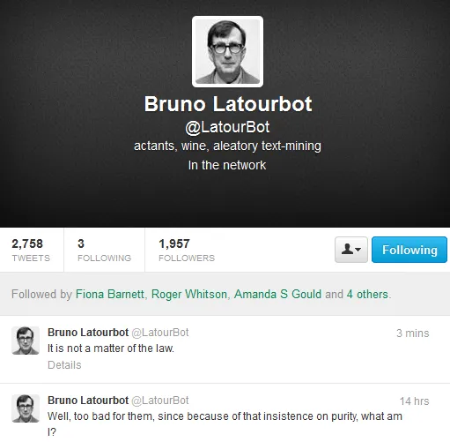Visit Roger Whitson's profile link
Image resolution: width=450 pixels, height=442 pixels.
tap(189, 294)
